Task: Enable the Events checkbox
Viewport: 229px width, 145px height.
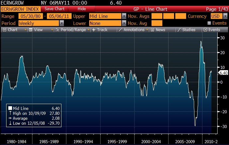Action: coord(209,23)
